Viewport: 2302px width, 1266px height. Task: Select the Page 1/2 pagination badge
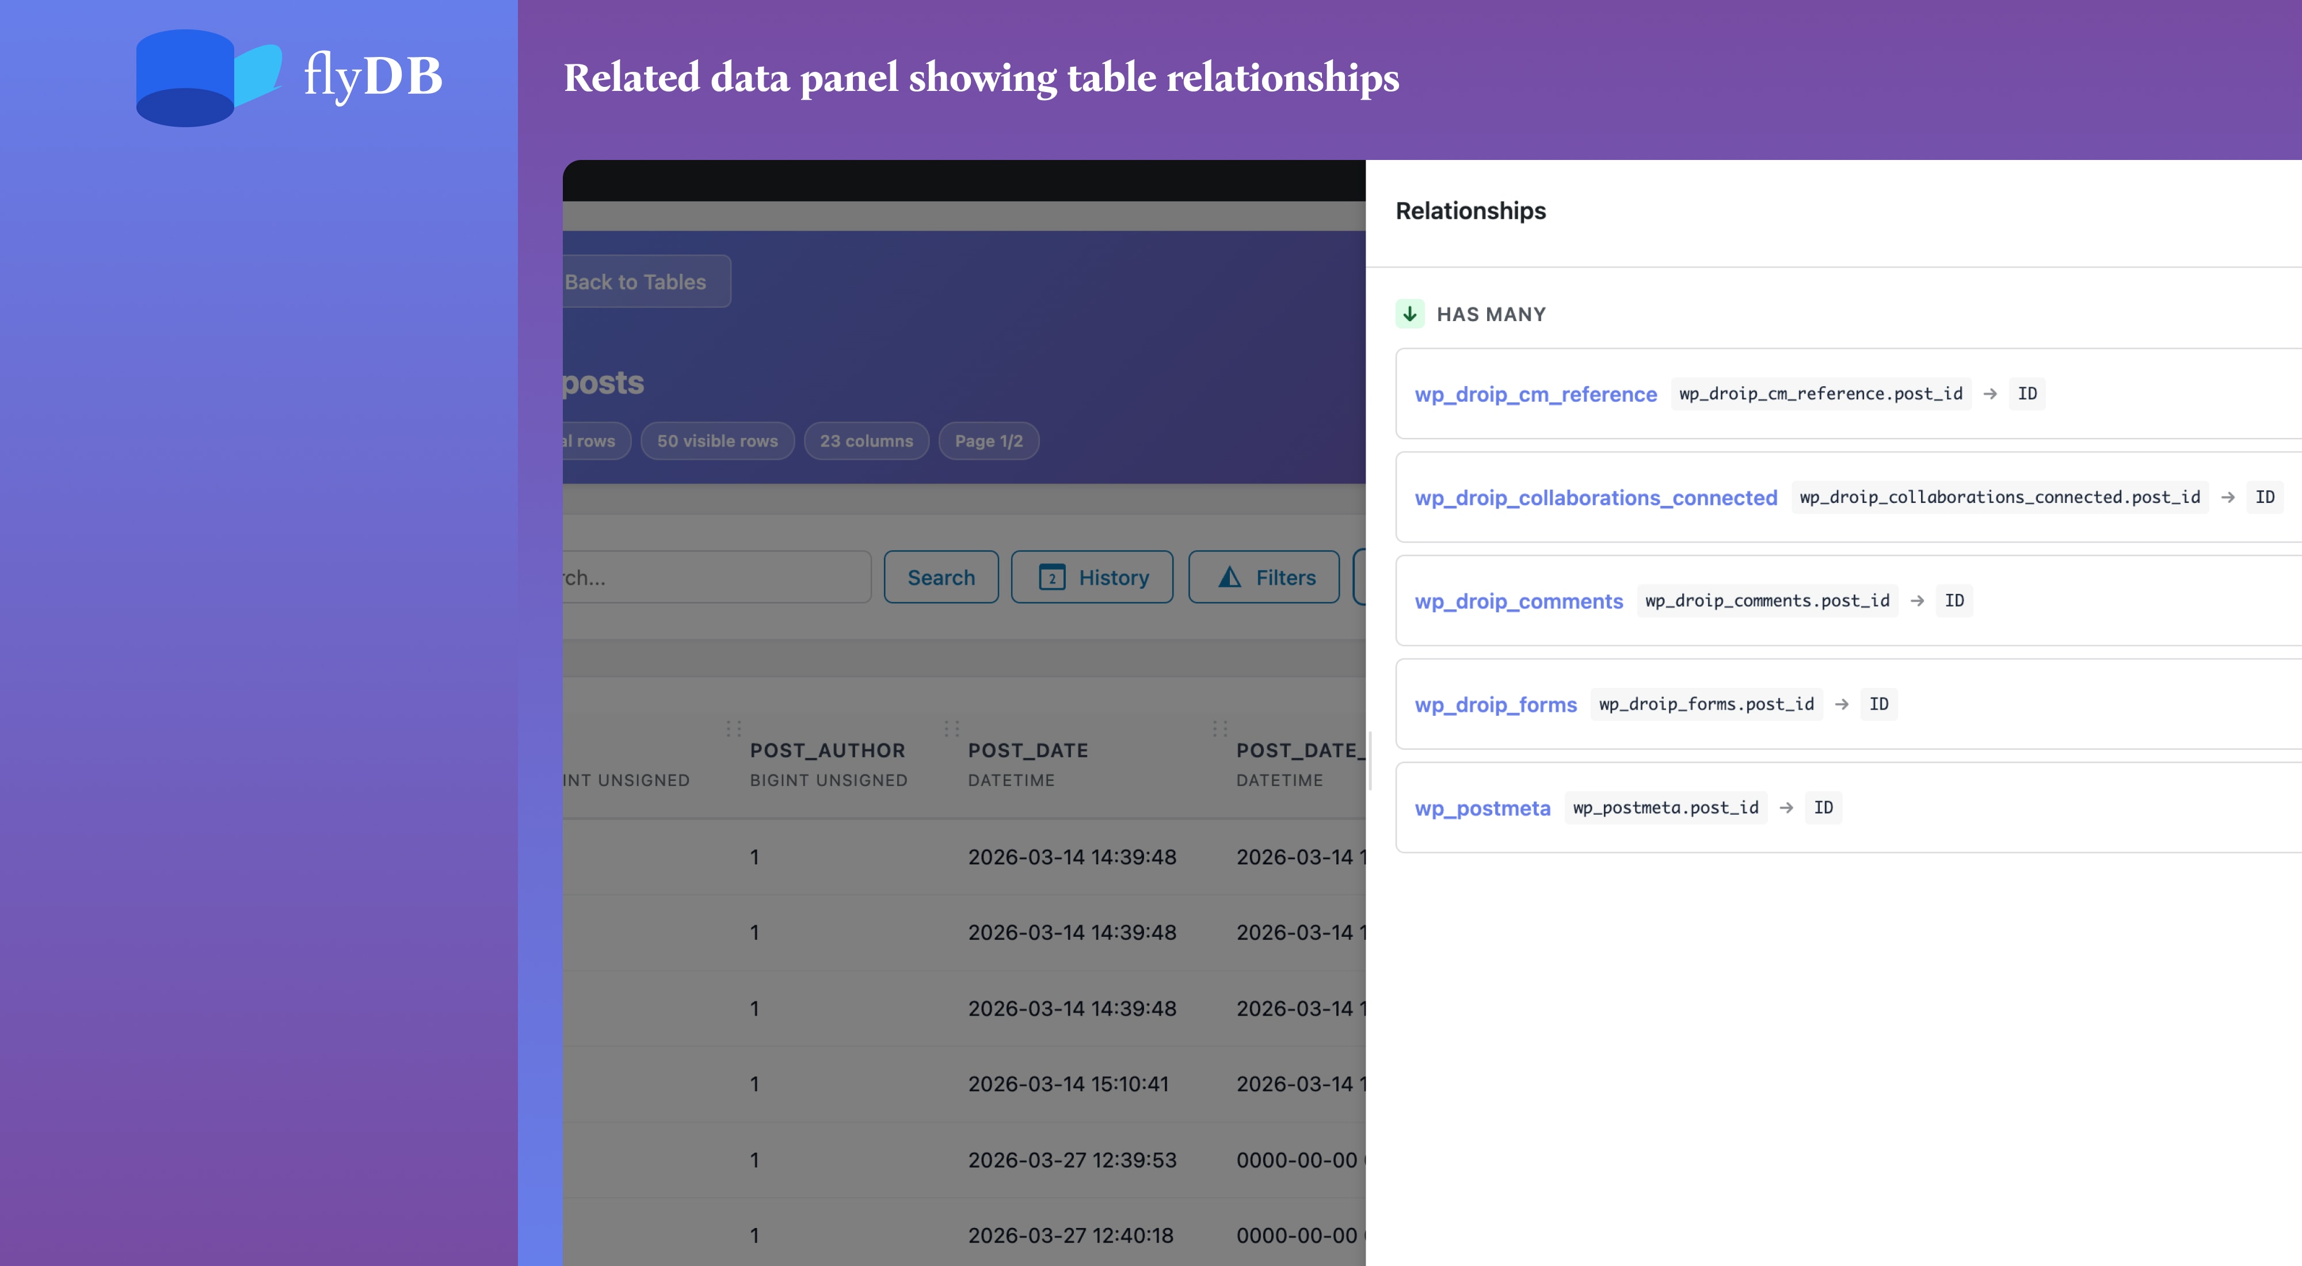pyautogui.click(x=988, y=440)
